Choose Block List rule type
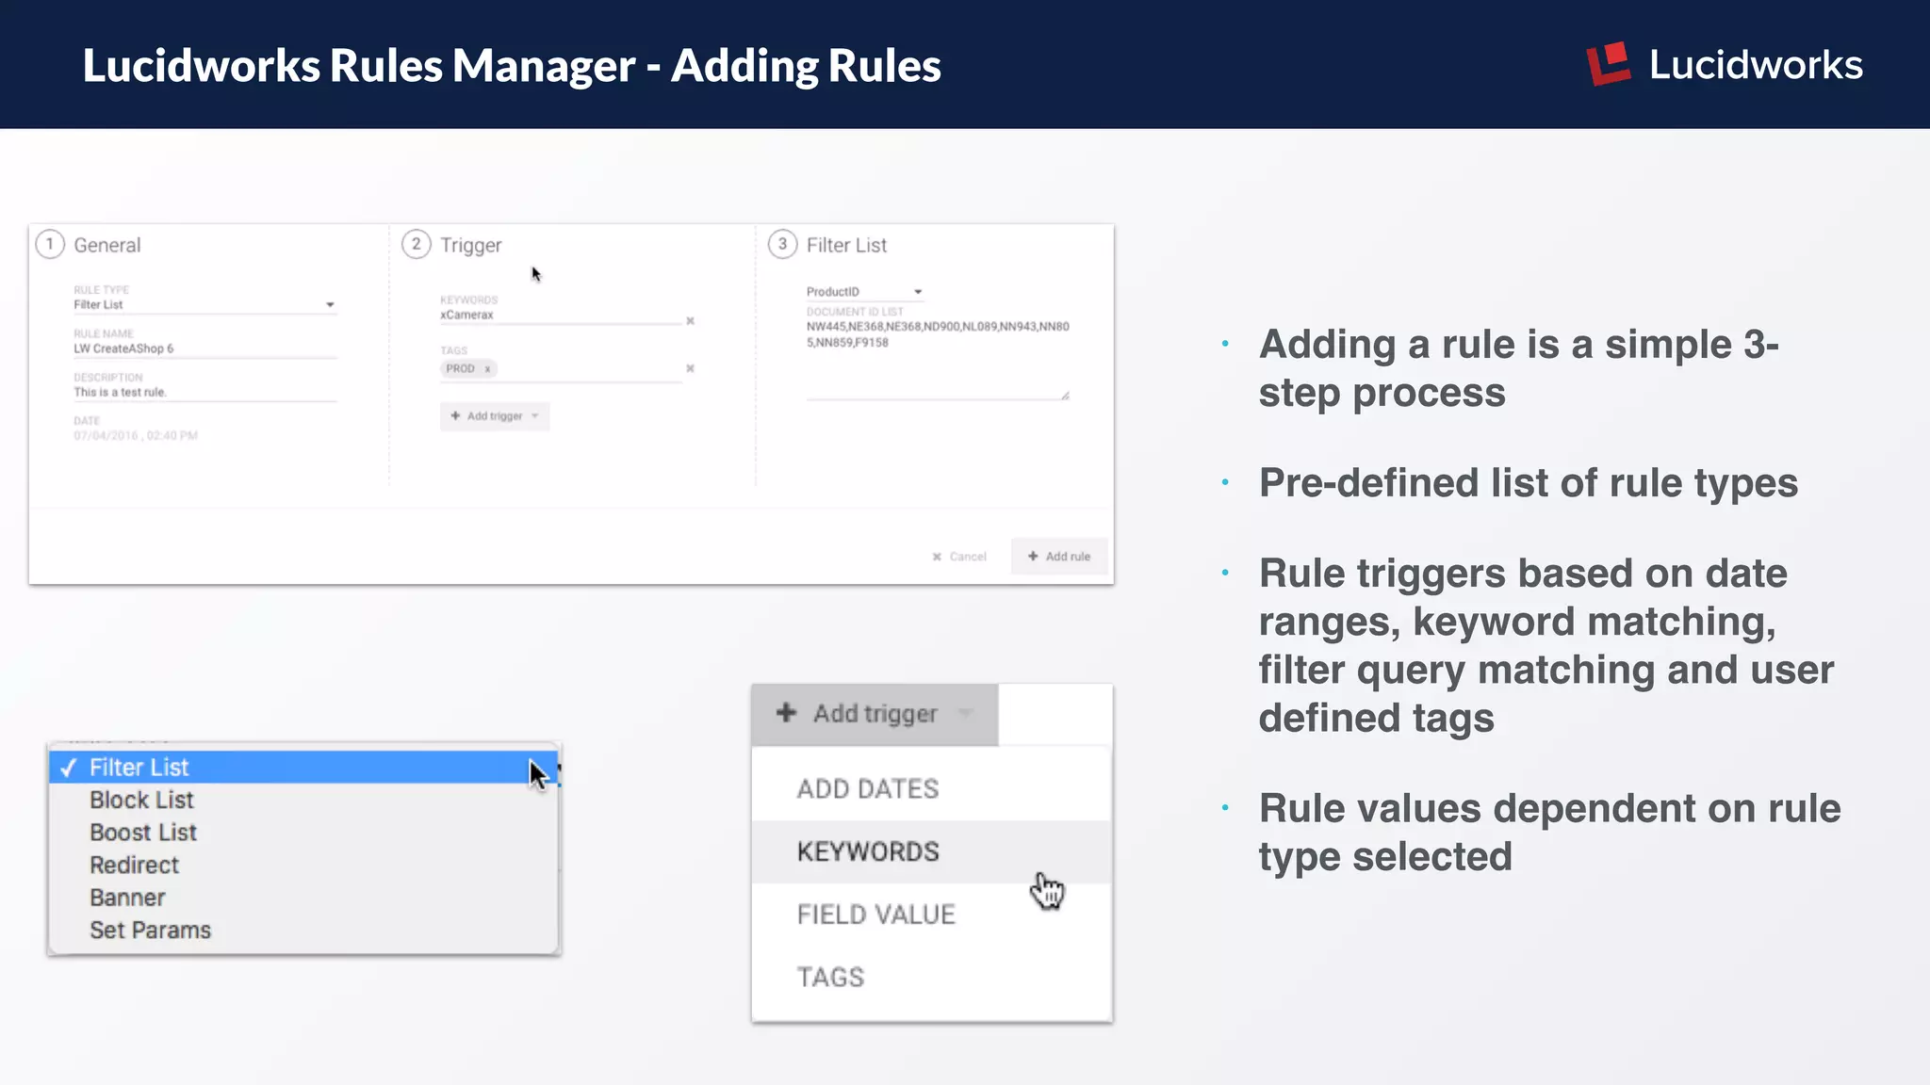 pos(303,800)
